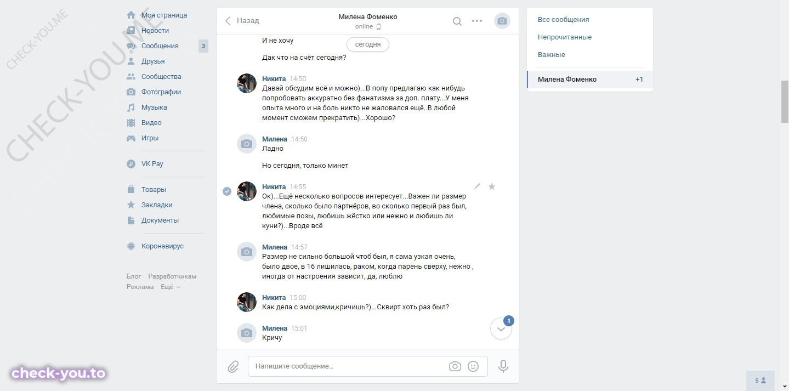Select the Важные messages filter
Image resolution: width=789 pixels, height=391 pixels.
[552, 55]
